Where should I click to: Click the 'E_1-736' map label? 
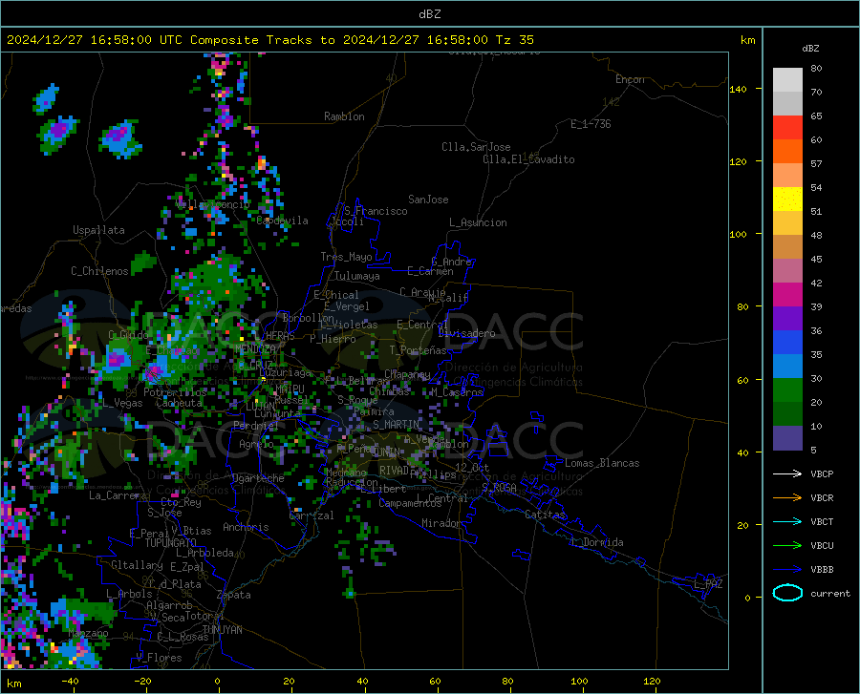pyautogui.click(x=591, y=124)
